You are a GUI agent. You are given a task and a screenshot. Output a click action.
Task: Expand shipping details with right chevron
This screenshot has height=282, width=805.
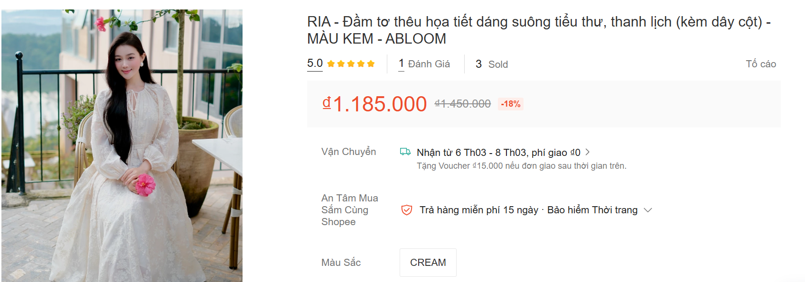coord(588,152)
